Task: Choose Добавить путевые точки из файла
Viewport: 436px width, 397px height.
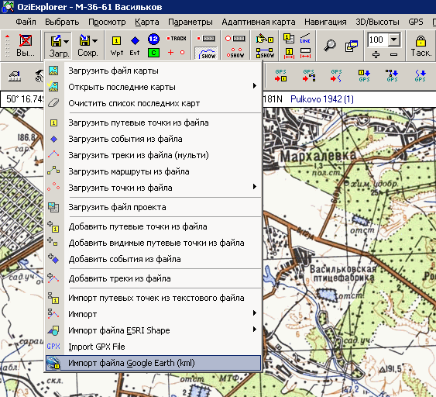Action: (x=153, y=226)
